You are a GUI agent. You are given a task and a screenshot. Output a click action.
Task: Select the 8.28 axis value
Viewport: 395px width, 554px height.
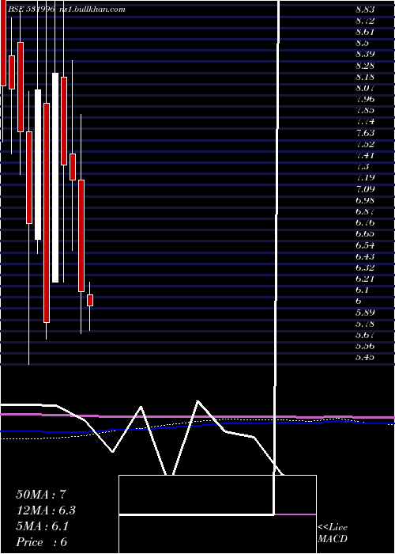click(365, 66)
